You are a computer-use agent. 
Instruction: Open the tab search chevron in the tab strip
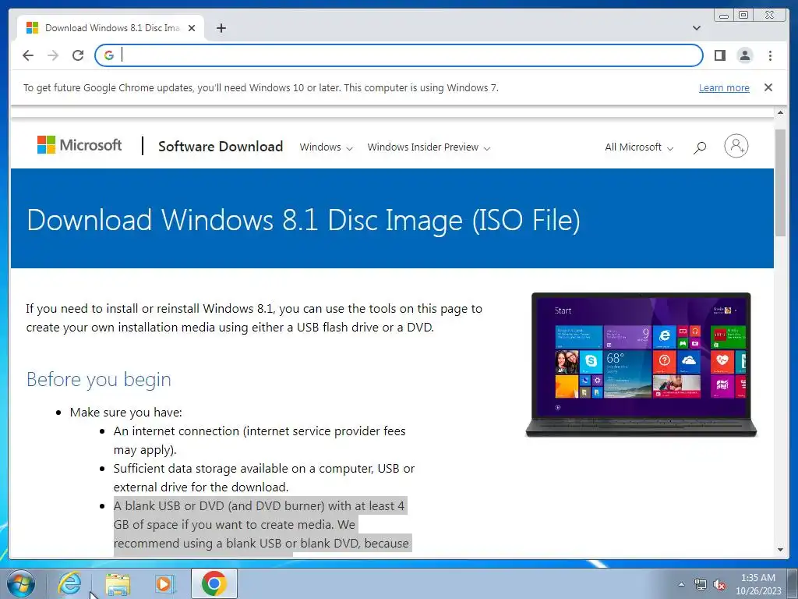[697, 28]
